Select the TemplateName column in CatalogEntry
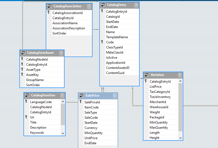Viewport: 218px width, 148px height. [x=117, y=37]
